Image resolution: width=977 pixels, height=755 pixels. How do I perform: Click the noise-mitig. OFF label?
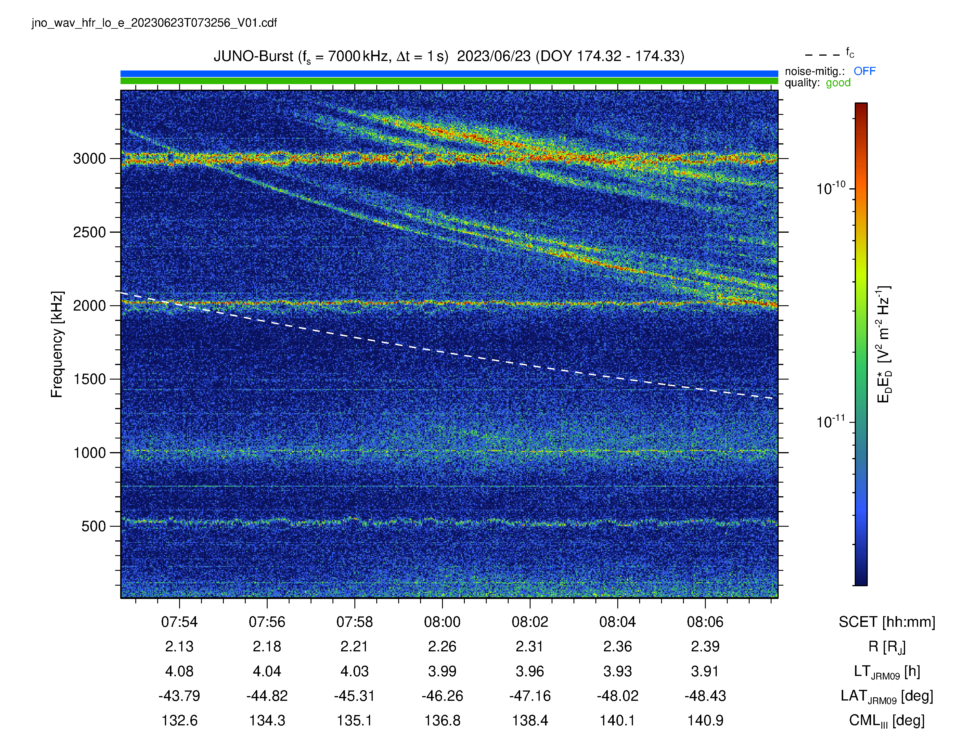point(830,71)
